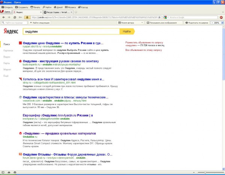Select Поиск in Yandex sidebar
Screen dimensions: 225x175
pos(7,44)
